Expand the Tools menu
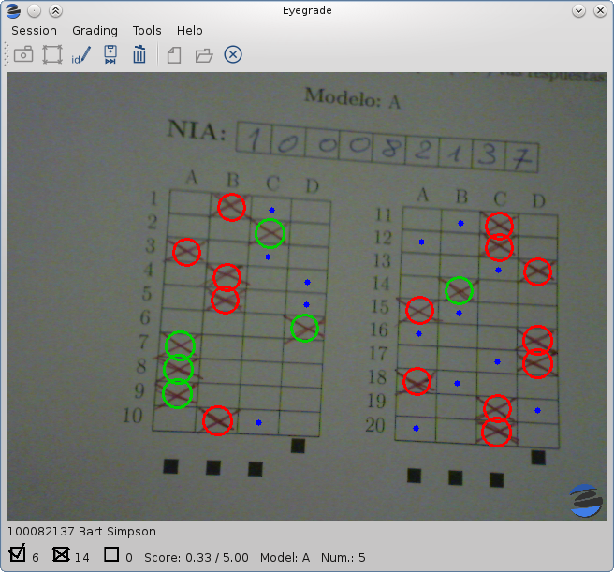Screen dimensions: 614x572 point(147,31)
